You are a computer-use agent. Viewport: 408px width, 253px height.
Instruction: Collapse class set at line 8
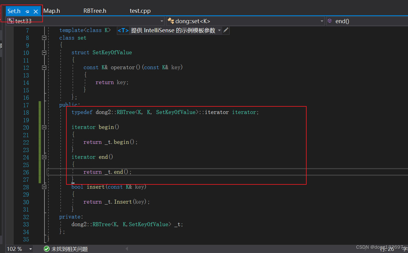pyautogui.click(x=44, y=38)
